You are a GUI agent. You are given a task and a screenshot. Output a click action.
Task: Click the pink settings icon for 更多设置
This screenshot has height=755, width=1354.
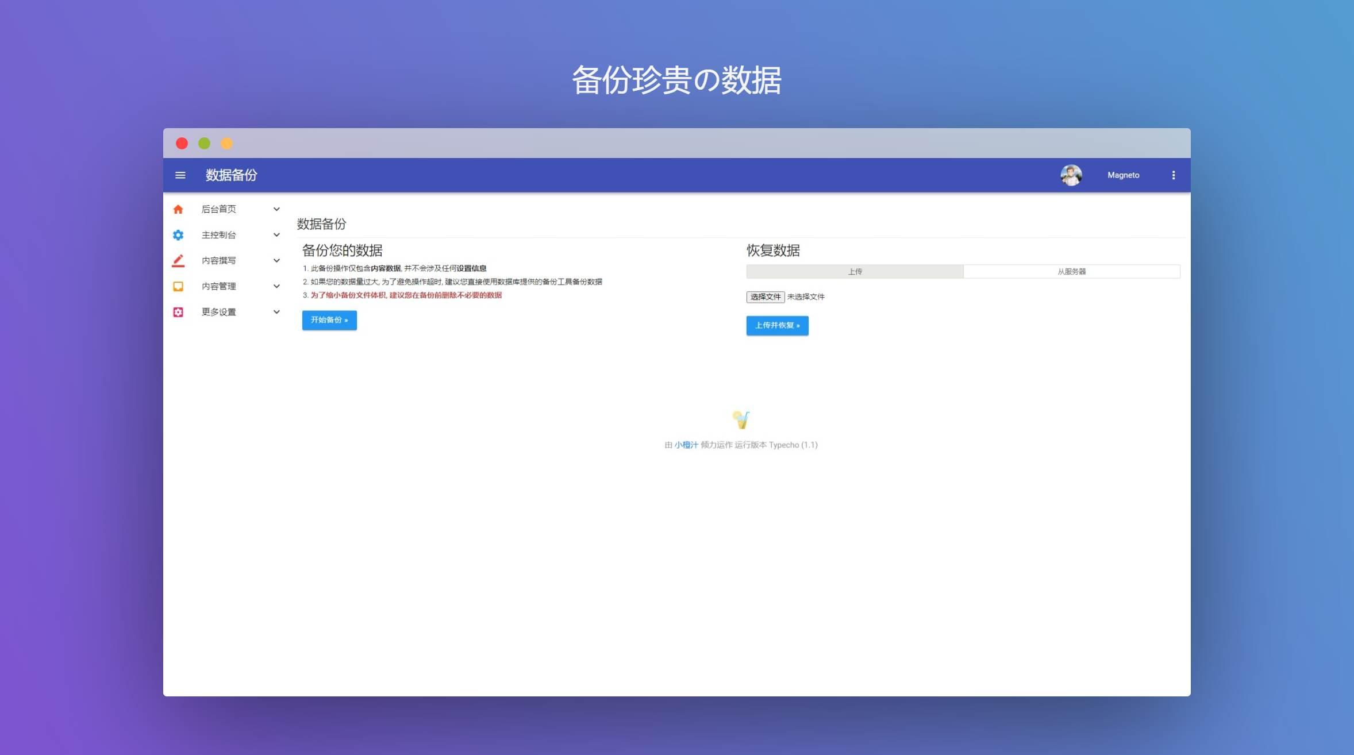[178, 312]
